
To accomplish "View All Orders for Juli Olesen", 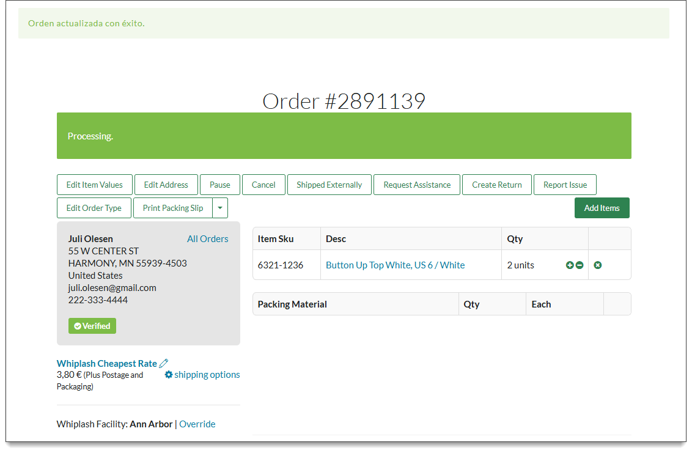I will click(207, 238).
